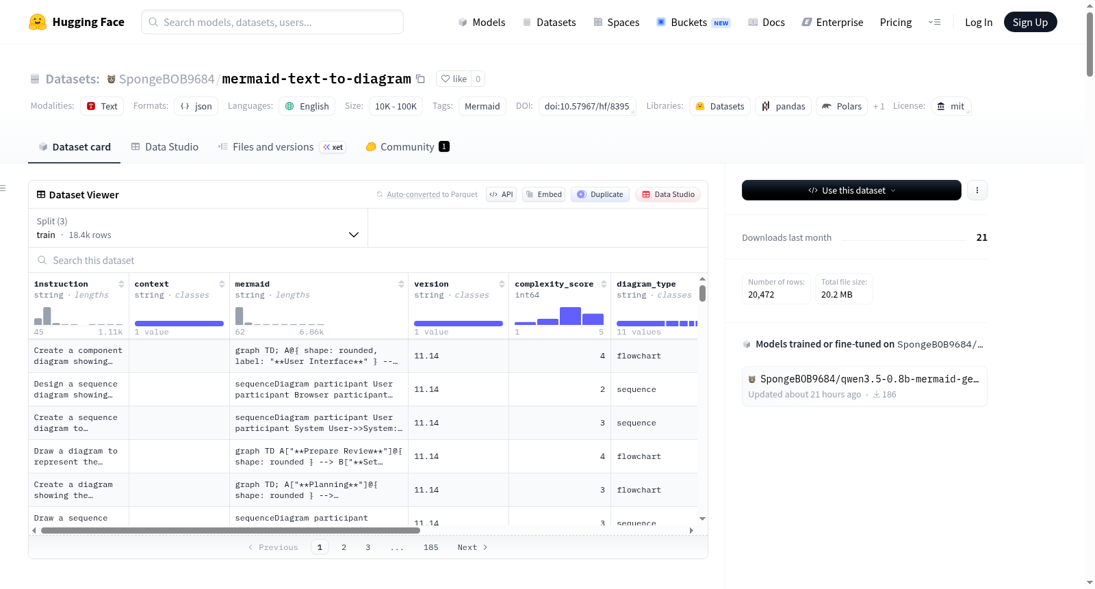Expand the Split train dropdown
The height and width of the screenshot is (589, 1095).
(198, 228)
